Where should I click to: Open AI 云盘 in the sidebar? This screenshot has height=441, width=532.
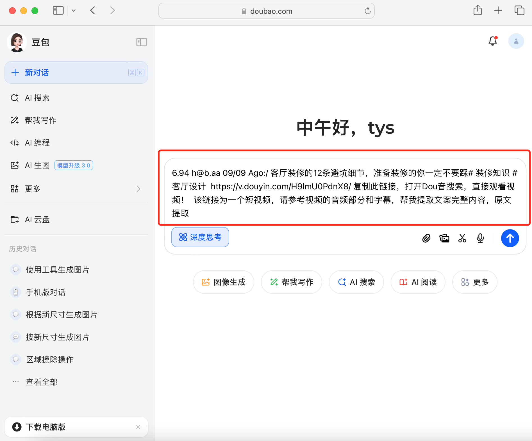coord(76,219)
